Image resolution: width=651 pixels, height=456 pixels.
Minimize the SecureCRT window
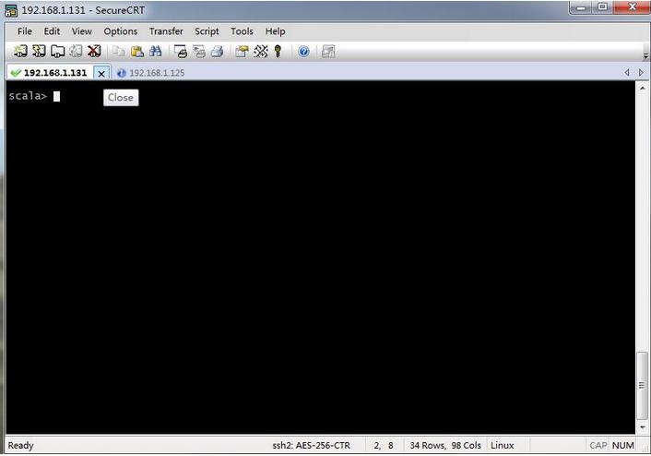(581, 7)
